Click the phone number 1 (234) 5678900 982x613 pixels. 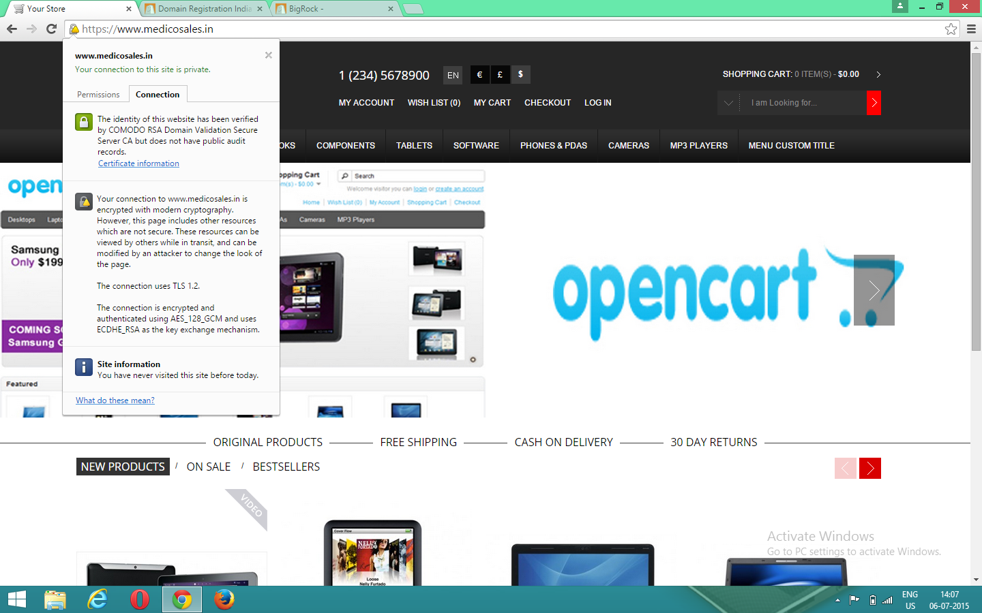[x=384, y=75]
